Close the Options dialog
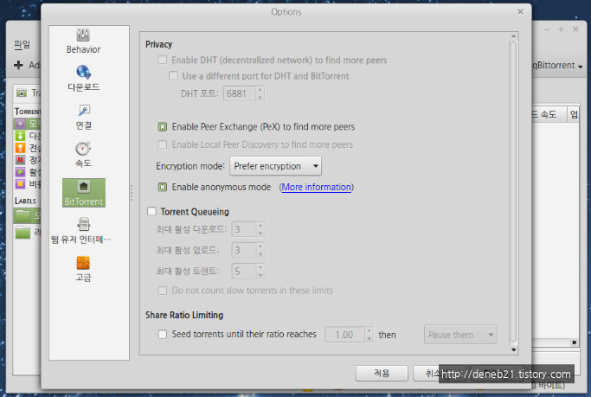591x397 pixels. [x=520, y=12]
